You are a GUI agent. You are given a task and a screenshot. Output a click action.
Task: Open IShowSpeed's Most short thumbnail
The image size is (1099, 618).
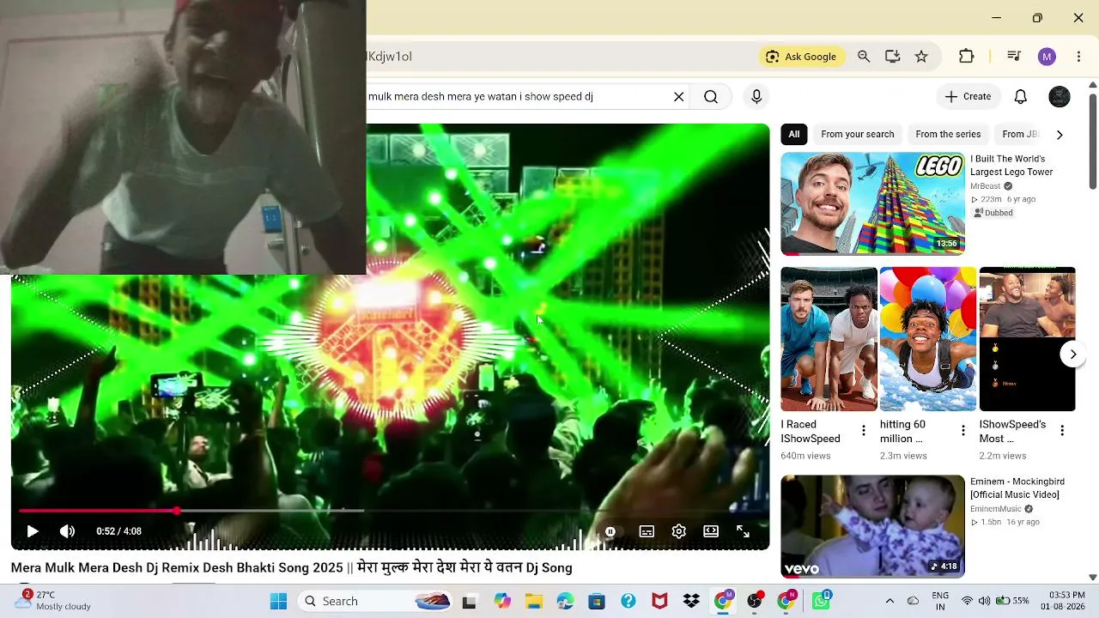[x=1027, y=339]
